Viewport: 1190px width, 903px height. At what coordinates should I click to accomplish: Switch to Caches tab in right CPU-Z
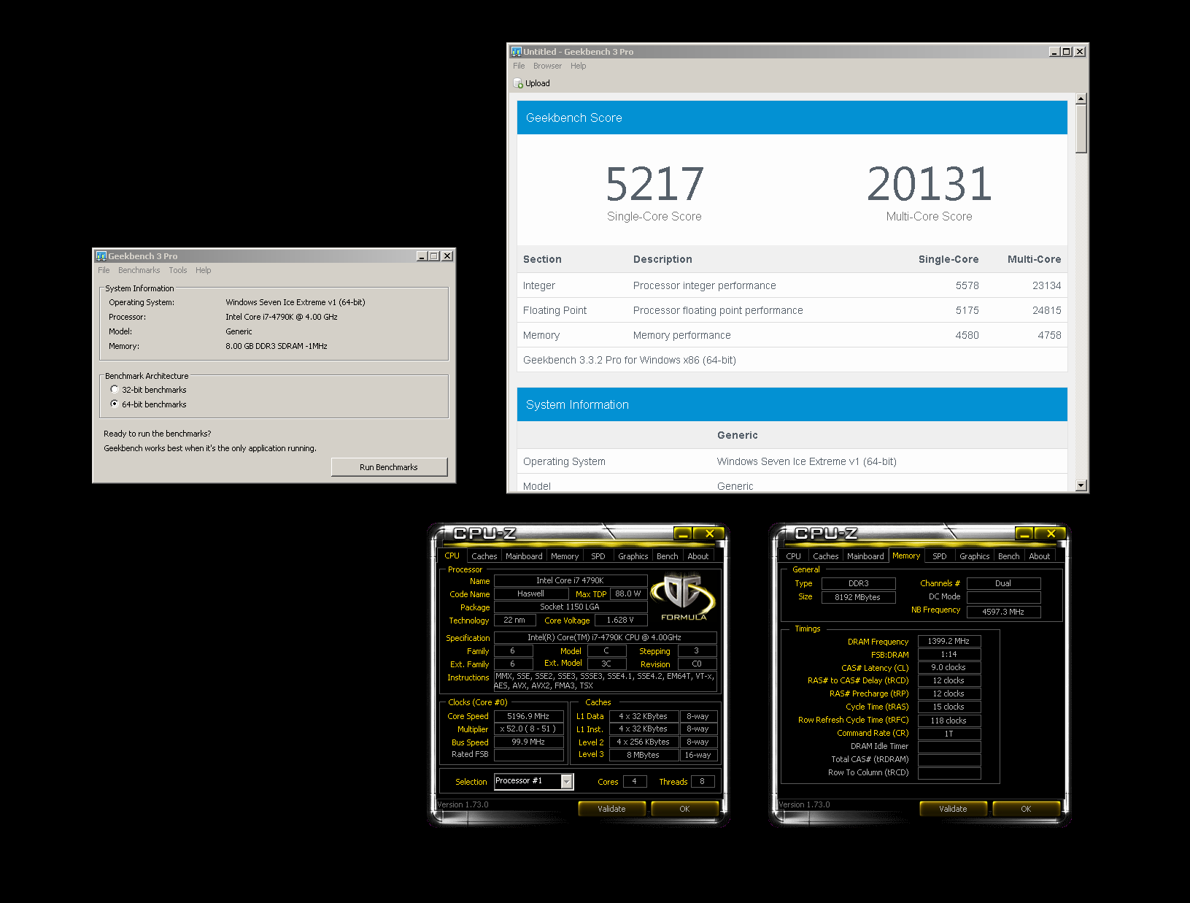[x=825, y=556]
